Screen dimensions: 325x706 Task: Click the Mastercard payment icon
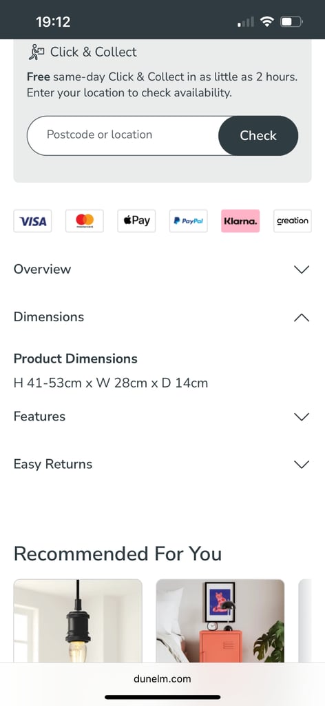click(x=85, y=221)
